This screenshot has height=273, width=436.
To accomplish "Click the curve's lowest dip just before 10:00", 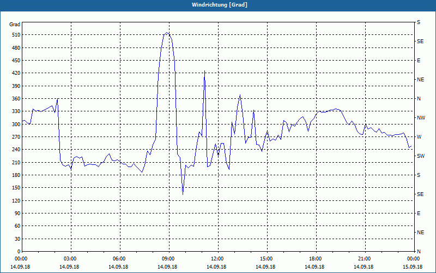I will [183, 194].
